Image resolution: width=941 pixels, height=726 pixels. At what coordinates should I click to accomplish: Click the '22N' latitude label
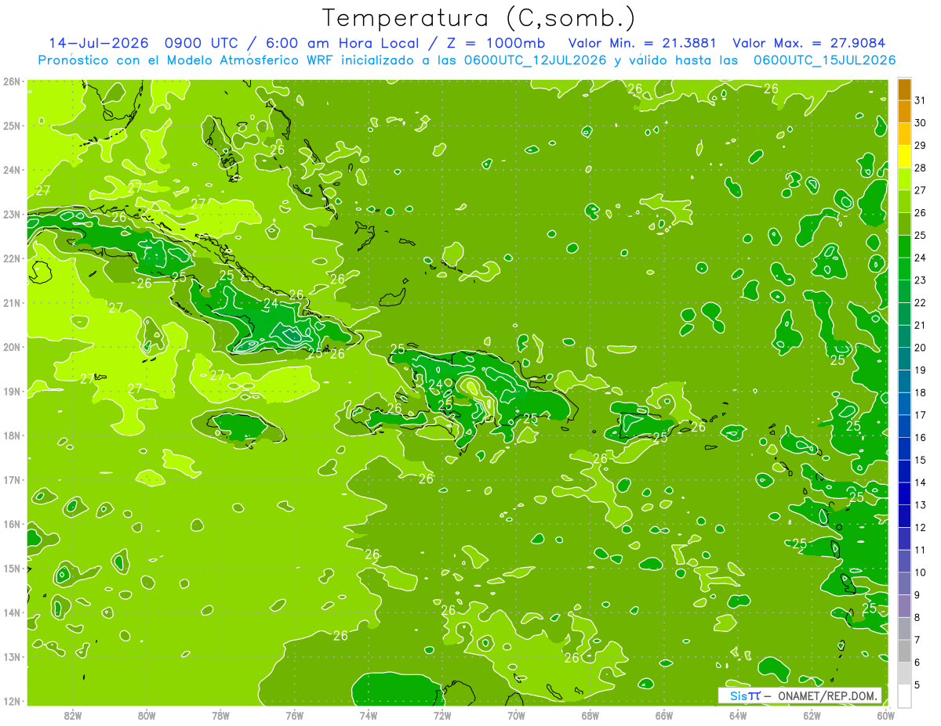[x=11, y=258]
